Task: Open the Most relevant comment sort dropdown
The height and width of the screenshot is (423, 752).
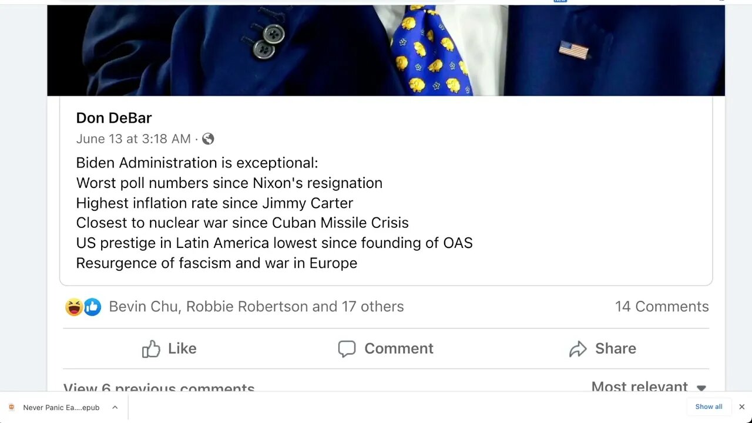Action: tap(648, 387)
